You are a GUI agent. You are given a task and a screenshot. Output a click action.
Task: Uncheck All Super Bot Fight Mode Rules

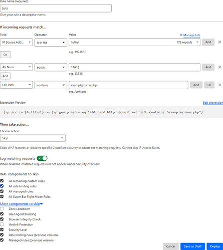tap(2, 196)
